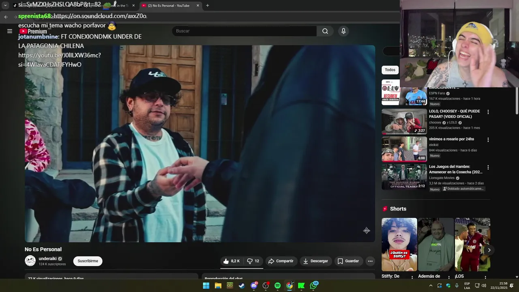Click the ESPN Fans channel name
This screenshot has height=292, width=519.
click(437, 93)
